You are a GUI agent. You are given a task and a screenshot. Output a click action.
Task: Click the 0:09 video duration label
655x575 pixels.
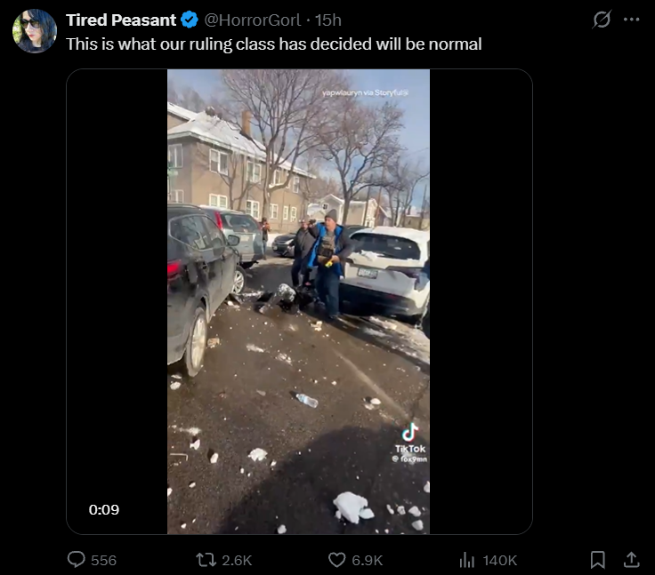[103, 509]
